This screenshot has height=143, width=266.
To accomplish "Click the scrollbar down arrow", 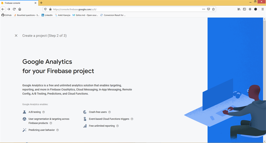I will [x=264, y=141].
